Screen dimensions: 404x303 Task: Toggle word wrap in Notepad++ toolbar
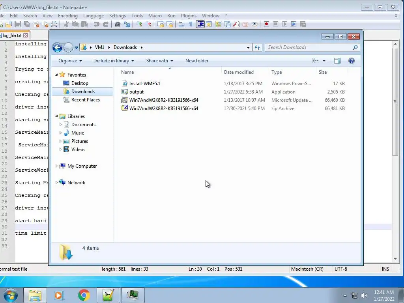coord(181,24)
